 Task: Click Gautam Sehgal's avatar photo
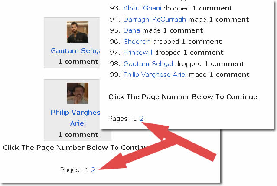[78, 32]
